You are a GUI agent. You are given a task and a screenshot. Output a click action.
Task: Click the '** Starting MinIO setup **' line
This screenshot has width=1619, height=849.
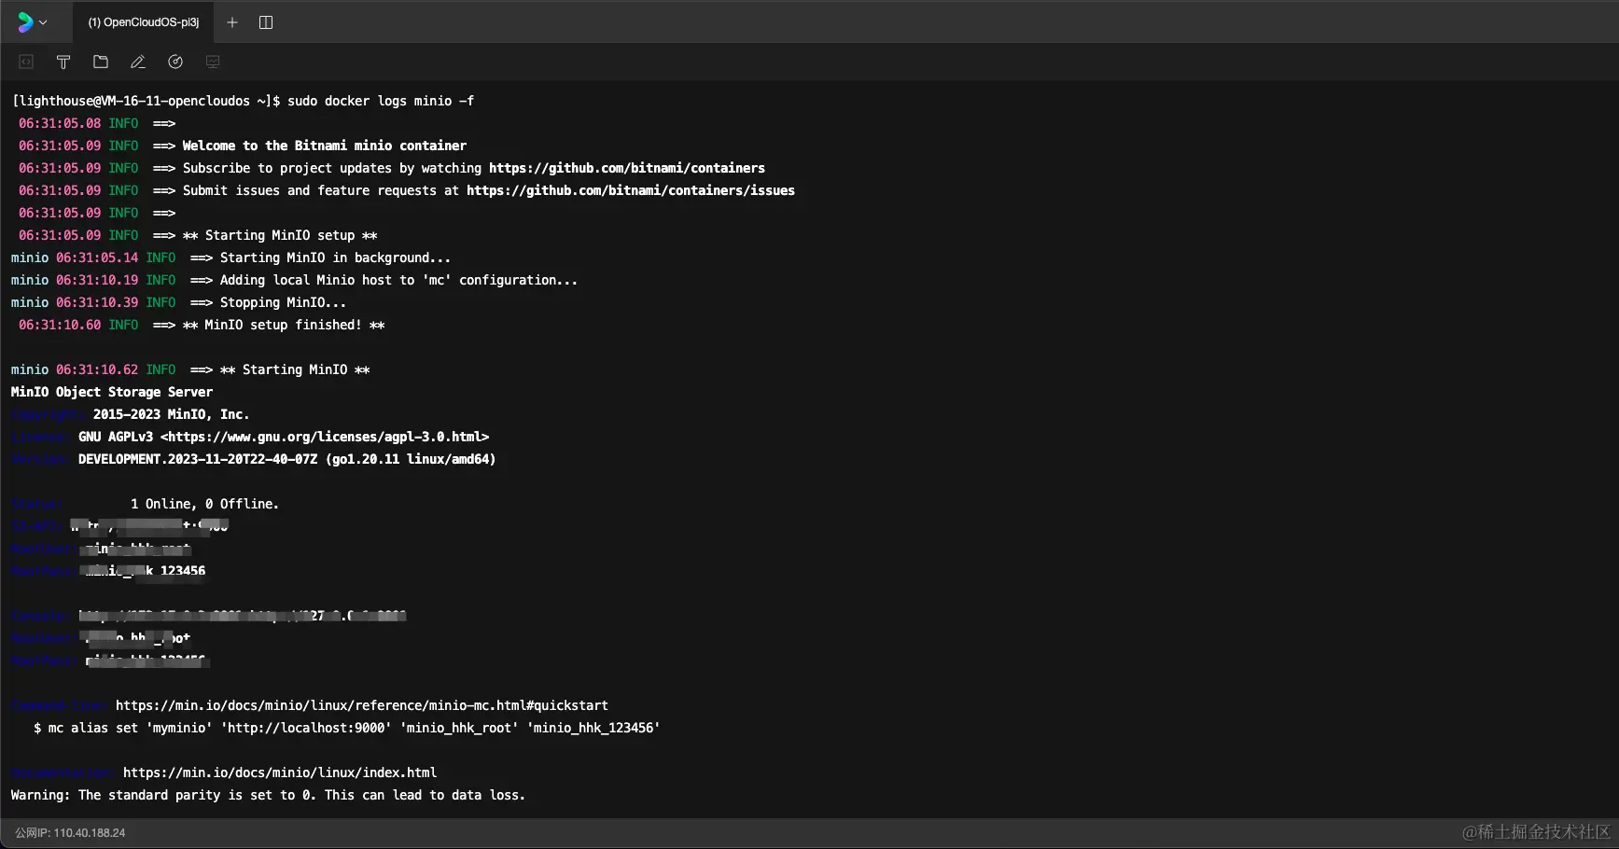pyautogui.click(x=198, y=235)
